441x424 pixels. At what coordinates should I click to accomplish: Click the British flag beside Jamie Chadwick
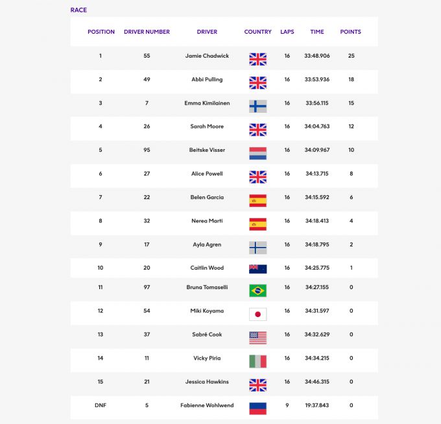[x=257, y=59]
